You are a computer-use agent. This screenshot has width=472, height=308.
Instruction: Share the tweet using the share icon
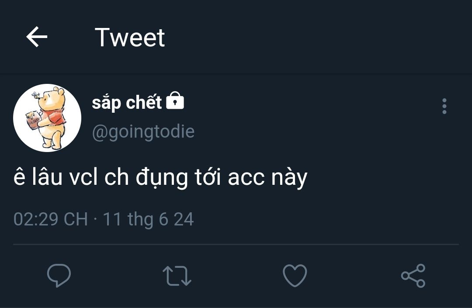pyautogui.click(x=413, y=276)
